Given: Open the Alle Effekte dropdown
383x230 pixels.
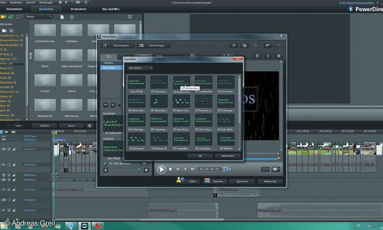Looking at the screenshot, I should pos(140,68).
